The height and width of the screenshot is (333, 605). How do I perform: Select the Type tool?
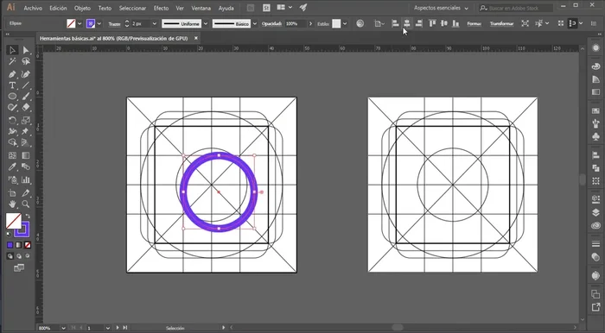12,85
